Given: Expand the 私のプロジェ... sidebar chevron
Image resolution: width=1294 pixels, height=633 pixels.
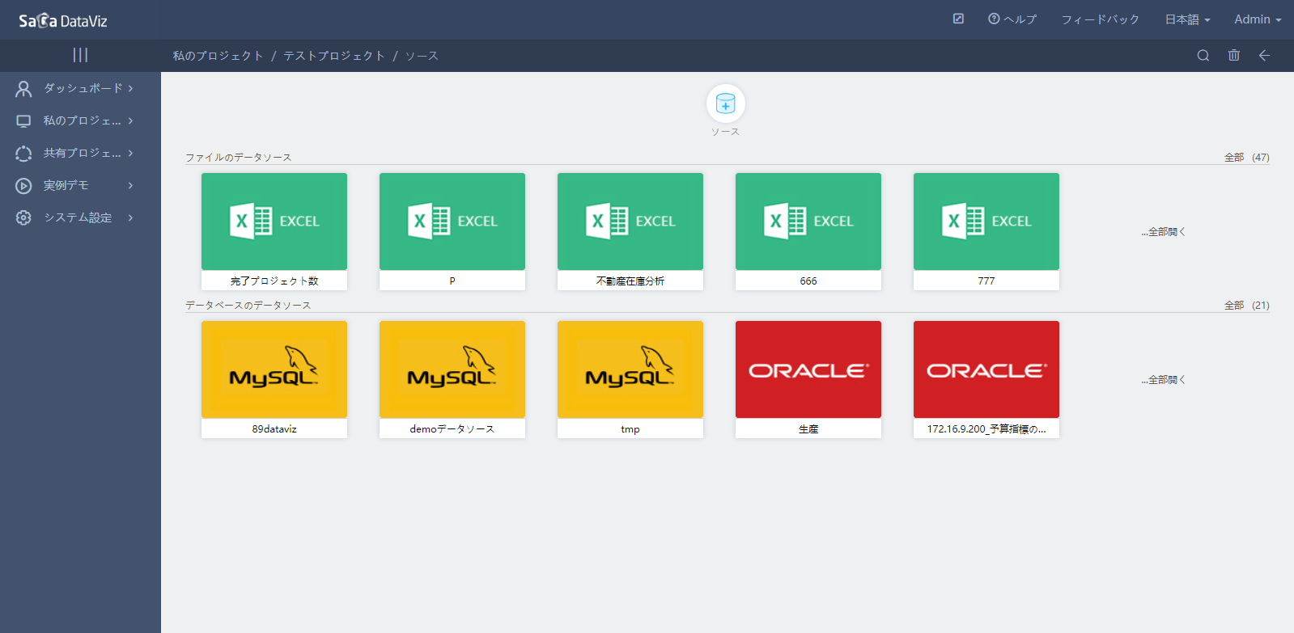Looking at the screenshot, I should pyautogui.click(x=130, y=120).
